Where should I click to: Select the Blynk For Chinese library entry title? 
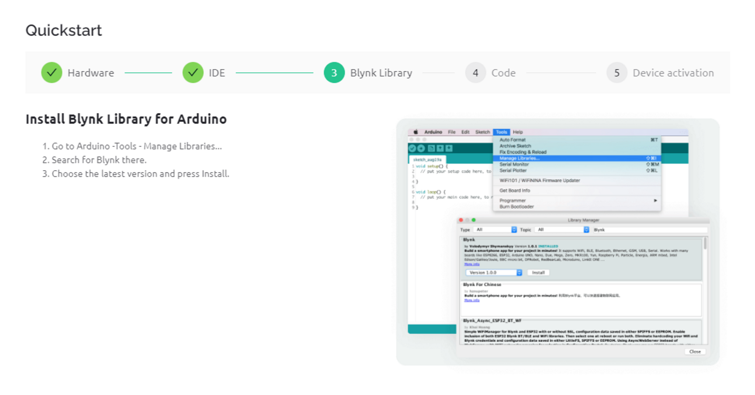[x=482, y=285]
